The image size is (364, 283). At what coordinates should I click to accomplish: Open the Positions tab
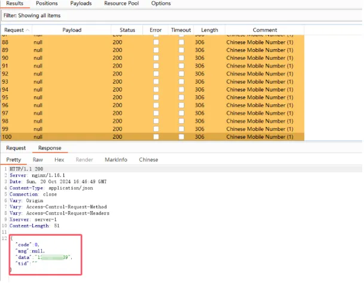47,4
